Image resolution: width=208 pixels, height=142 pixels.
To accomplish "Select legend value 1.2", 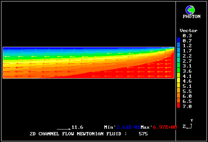I will point(187,46).
